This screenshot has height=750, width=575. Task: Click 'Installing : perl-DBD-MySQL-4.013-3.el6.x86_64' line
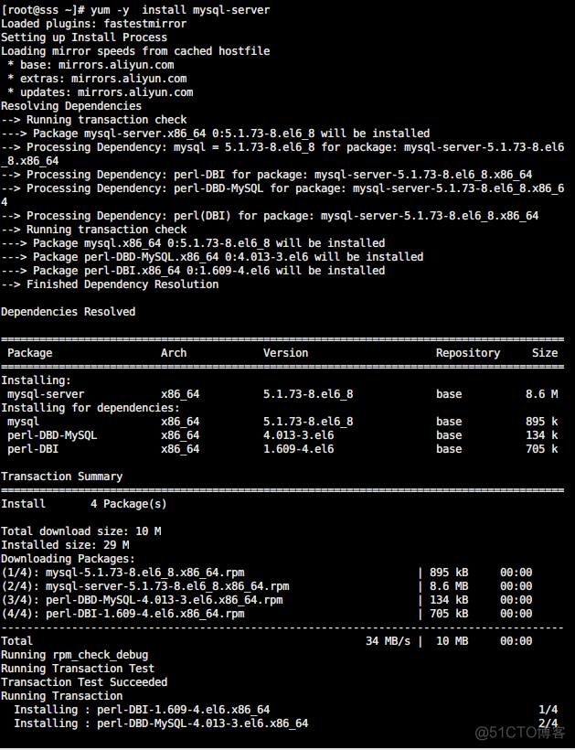click(x=161, y=723)
